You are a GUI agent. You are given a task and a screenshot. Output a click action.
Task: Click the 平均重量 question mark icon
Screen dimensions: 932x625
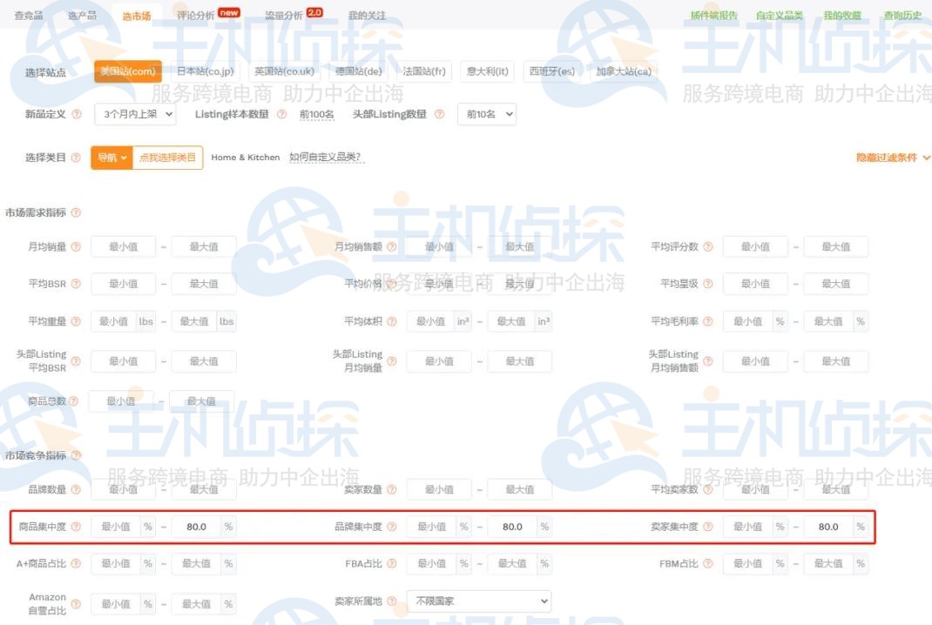[76, 320]
